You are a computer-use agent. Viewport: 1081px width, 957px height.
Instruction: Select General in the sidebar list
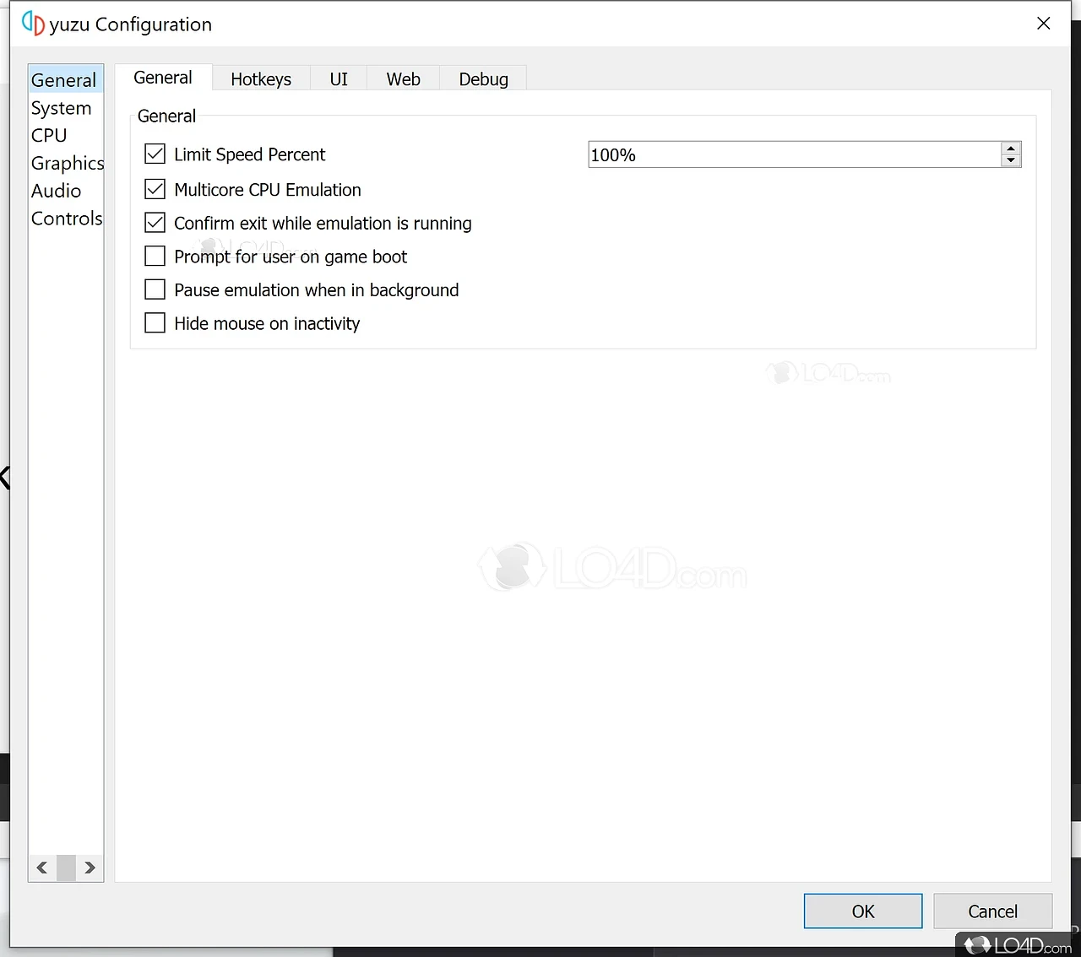coord(65,80)
